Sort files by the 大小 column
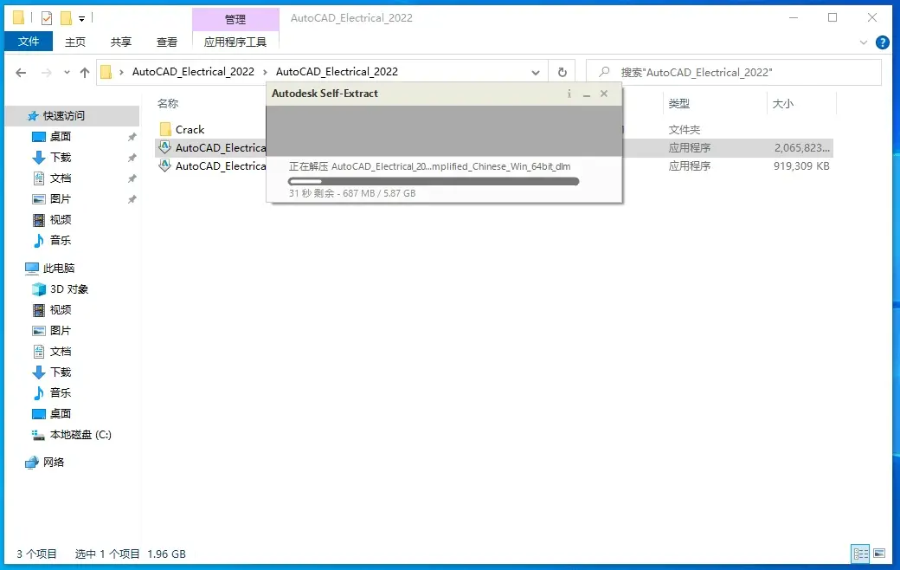Screen dimensions: 900x570 (783, 103)
